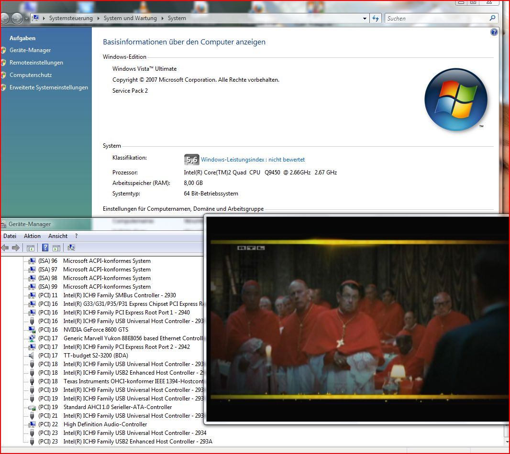Click the System window help icon
This screenshot has height=454, width=510.
[x=494, y=32]
